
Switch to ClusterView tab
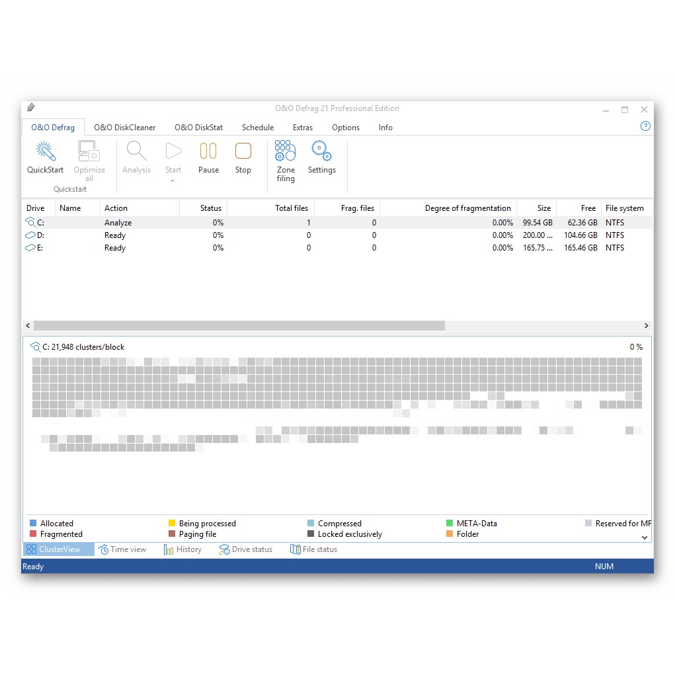pyautogui.click(x=59, y=549)
